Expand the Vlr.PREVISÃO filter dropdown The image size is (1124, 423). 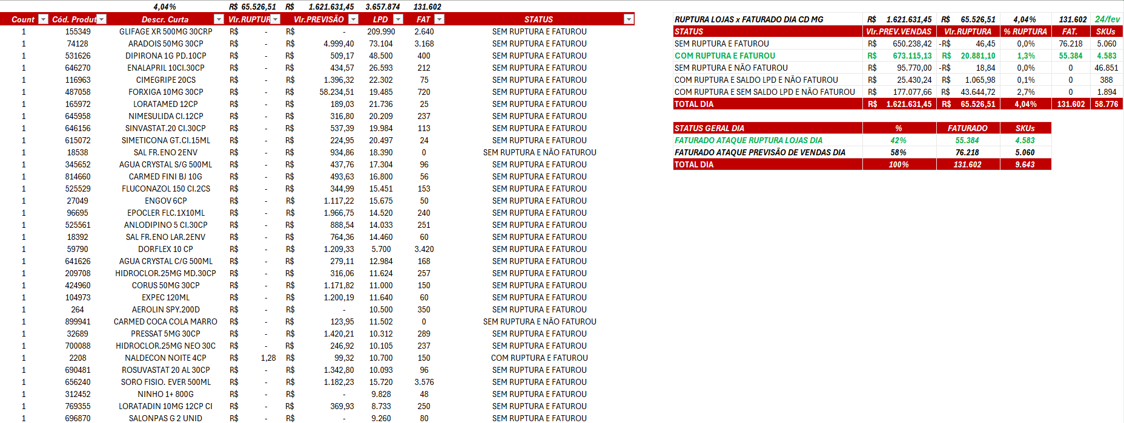pos(354,19)
